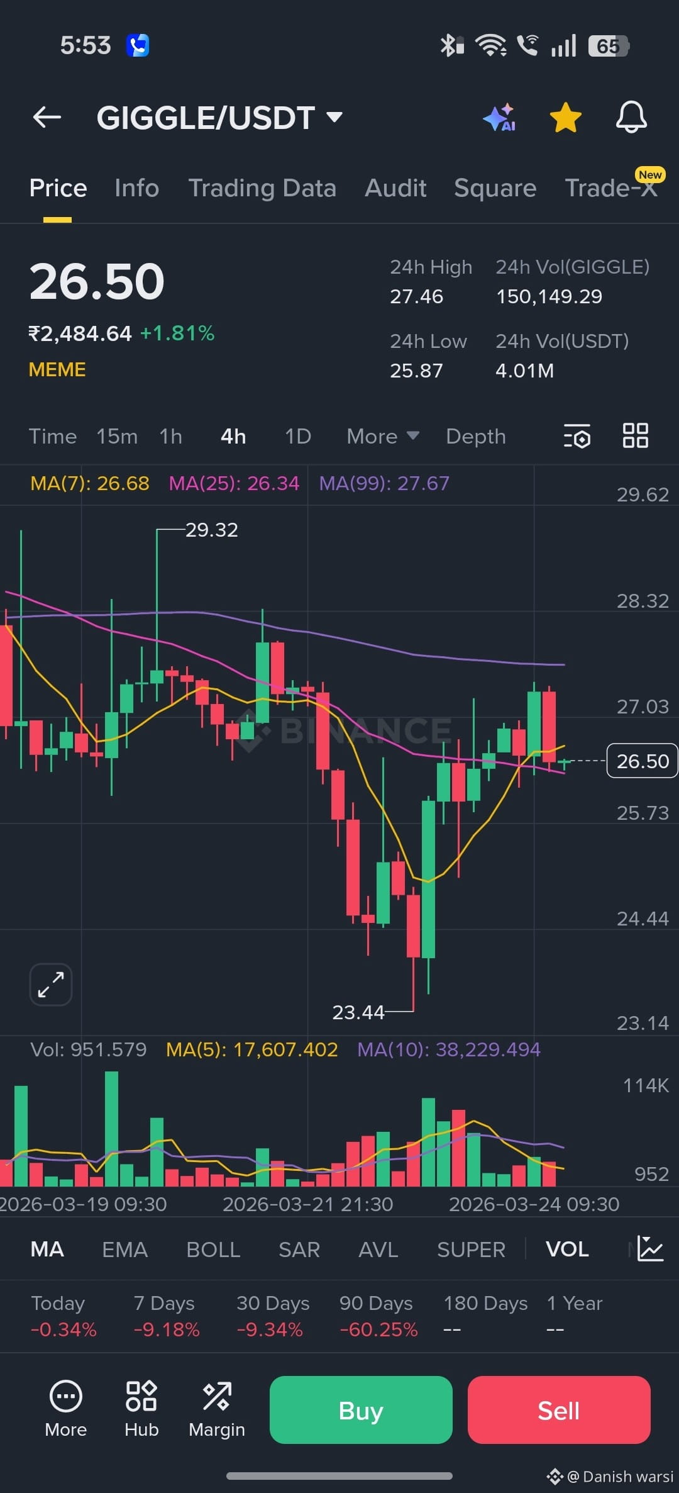The image size is (679, 1493).
Task: Switch to the Info tab
Action: coord(136,188)
